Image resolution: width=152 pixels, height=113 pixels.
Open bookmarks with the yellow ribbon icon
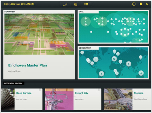click(x=141, y=4)
